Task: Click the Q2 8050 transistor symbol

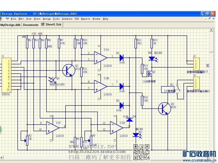Action: [164, 109]
